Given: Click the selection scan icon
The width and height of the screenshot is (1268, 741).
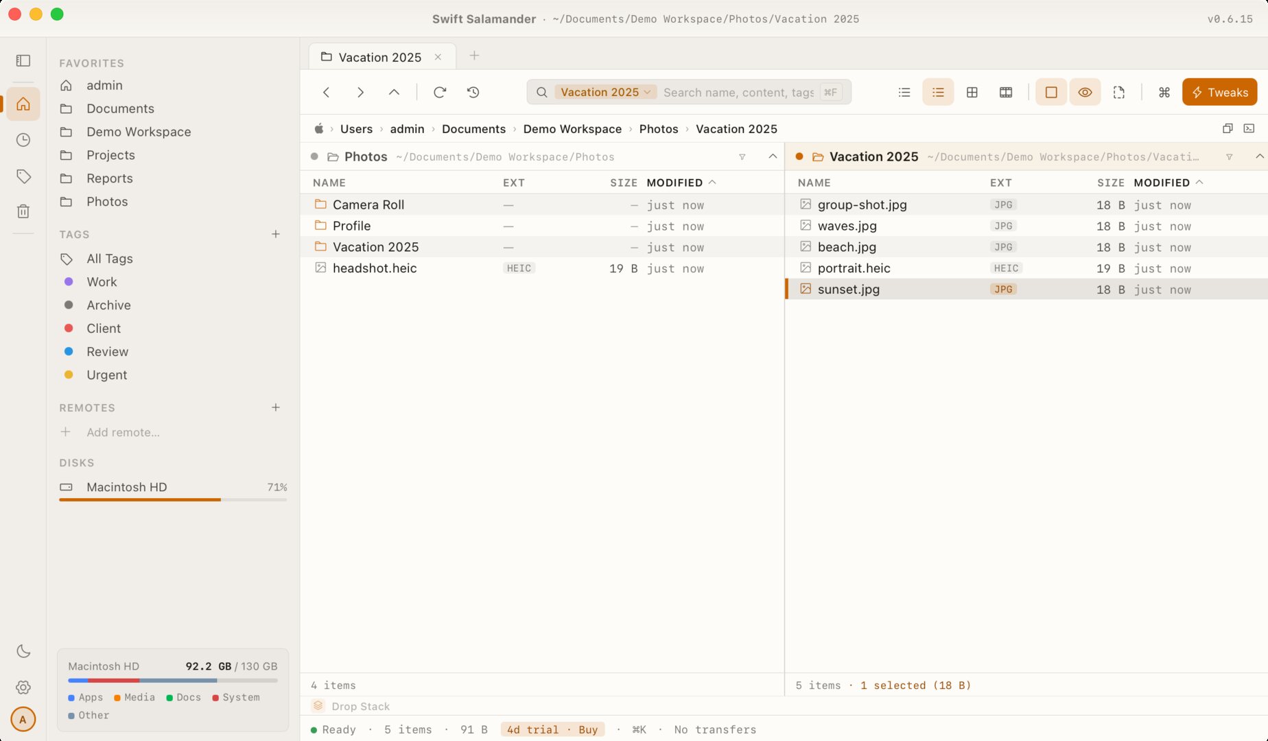Looking at the screenshot, I should pyautogui.click(x=1118, y=92).
